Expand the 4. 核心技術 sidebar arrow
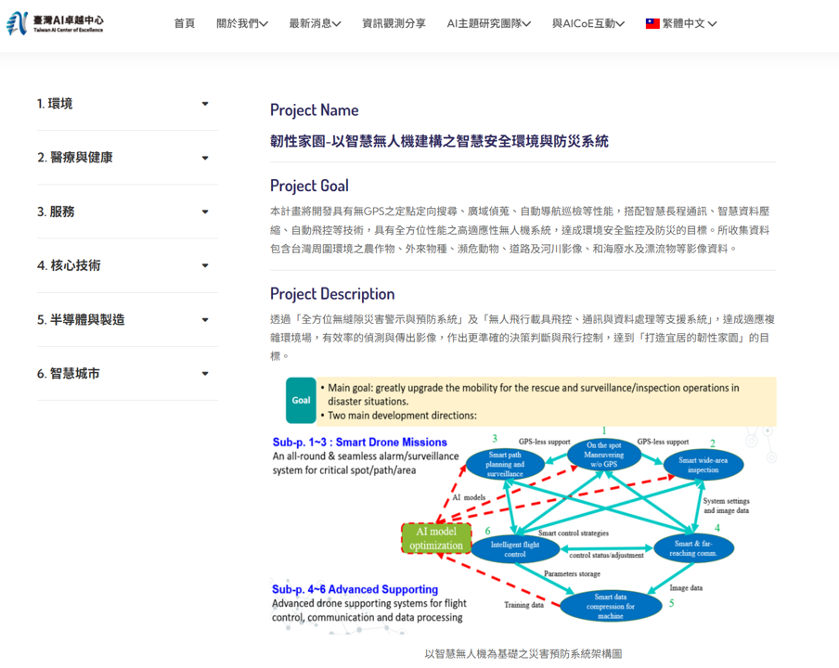 (205, 265)
